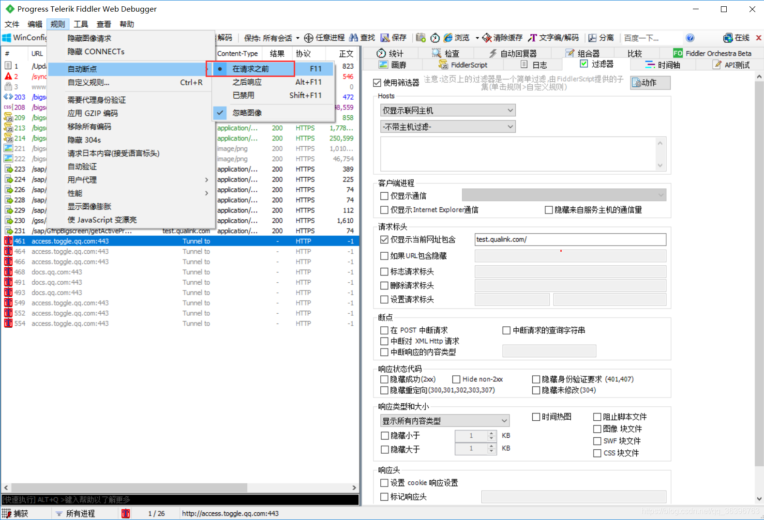Select 已禁用 breakpoint option
764x520 pixels.
point(274,95)
